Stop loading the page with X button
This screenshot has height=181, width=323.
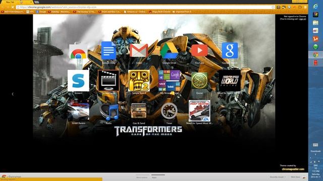pos(13,7)
